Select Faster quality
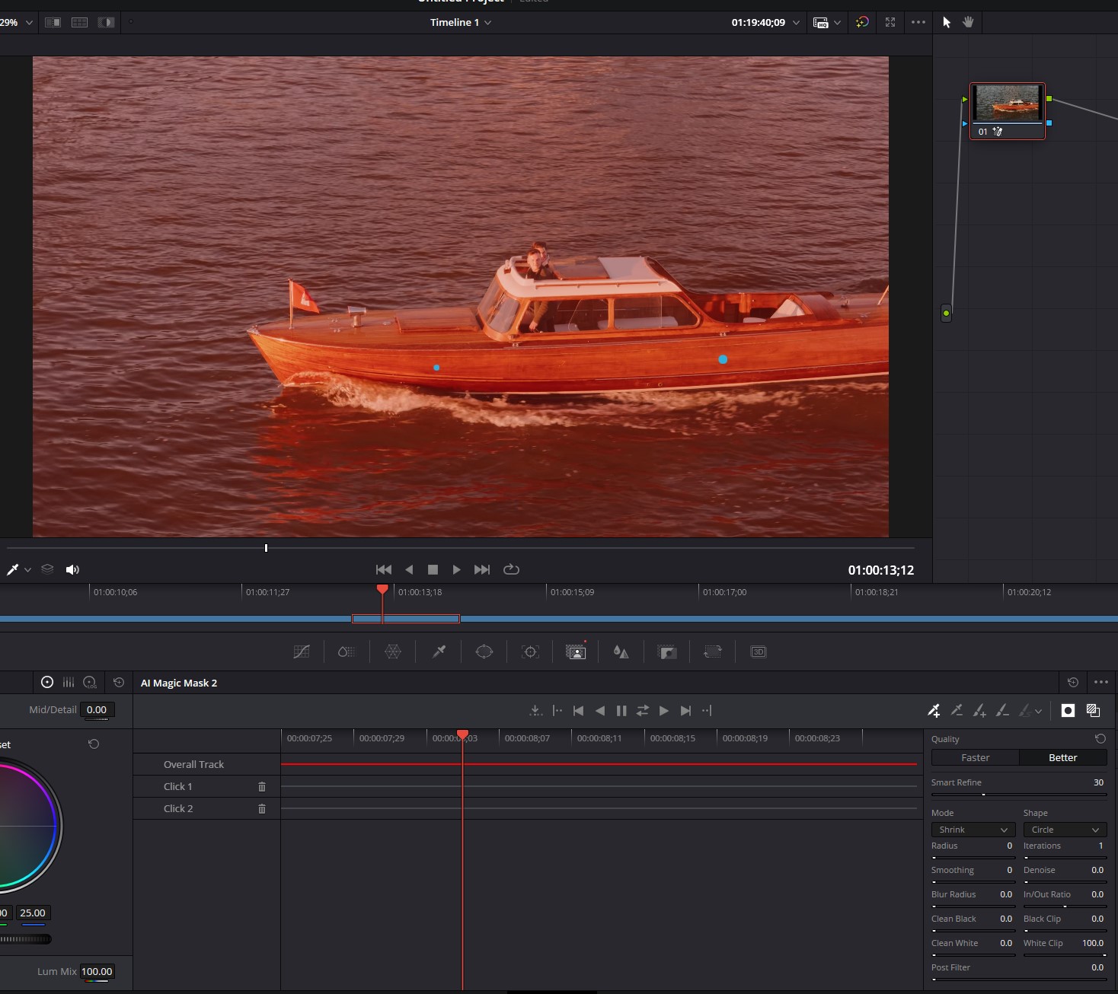Viewport: 1118px width, 994px height. (x=975, y=757)
